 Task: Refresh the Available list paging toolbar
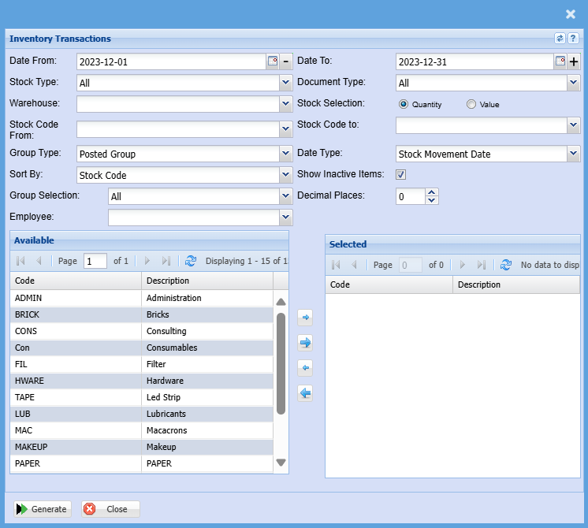pyautogui.click(x=191, y=261)
